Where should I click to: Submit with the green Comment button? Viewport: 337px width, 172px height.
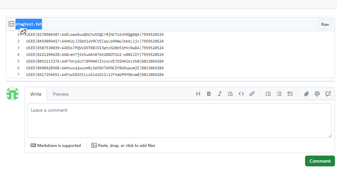click(x=320, y=161)
